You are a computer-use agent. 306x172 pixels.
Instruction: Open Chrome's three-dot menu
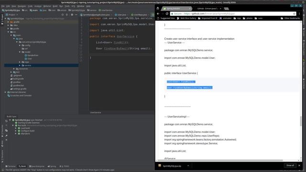[299, 14]
